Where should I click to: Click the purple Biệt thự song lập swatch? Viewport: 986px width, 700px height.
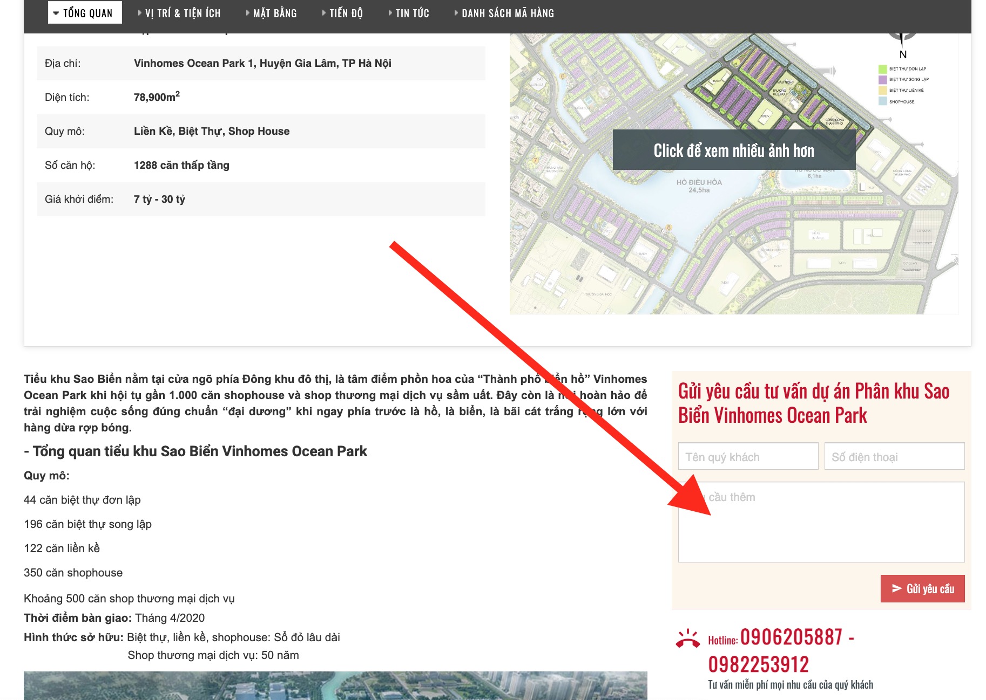(x=882, y=79)
